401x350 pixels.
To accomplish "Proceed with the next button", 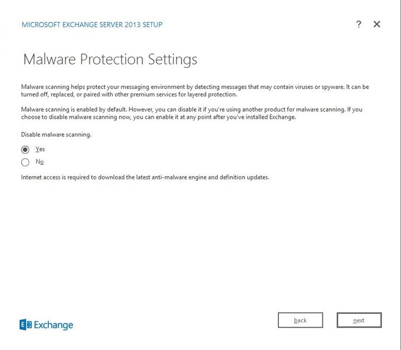I will coord(359,320).
